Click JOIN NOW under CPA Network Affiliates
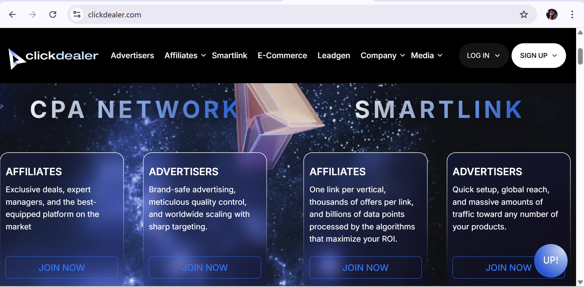 point(61,268)
